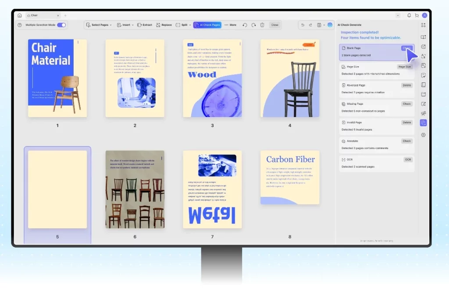Select the Chair Material cover page thumbnail
This screenshot has width=449, height=288.
pyautogui.click(x=57, y=78)
